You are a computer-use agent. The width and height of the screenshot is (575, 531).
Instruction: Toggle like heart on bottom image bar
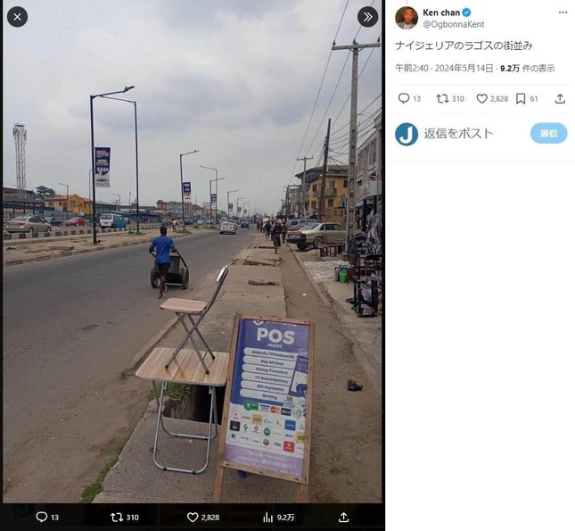(193, 517)
